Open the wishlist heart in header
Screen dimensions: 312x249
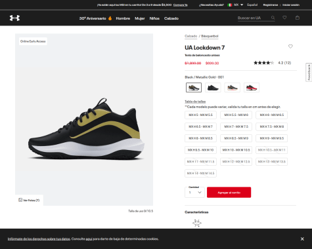pos(284,18)
